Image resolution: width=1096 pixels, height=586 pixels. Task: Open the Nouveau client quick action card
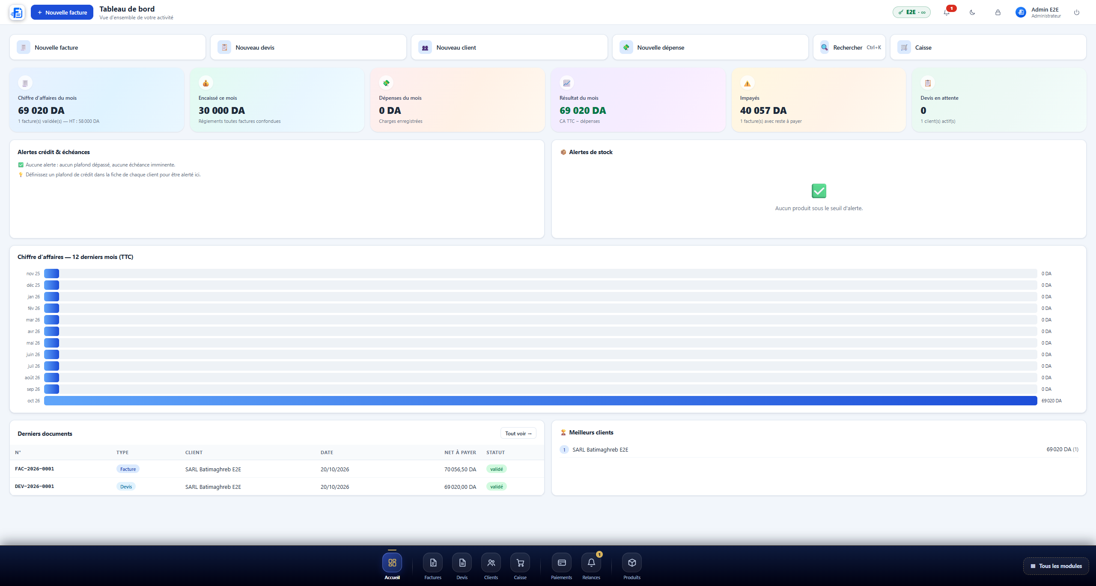[509, 47]
